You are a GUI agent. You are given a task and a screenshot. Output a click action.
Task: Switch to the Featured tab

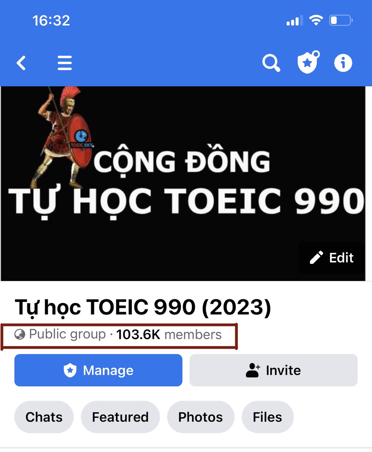[x=120, y=417]
